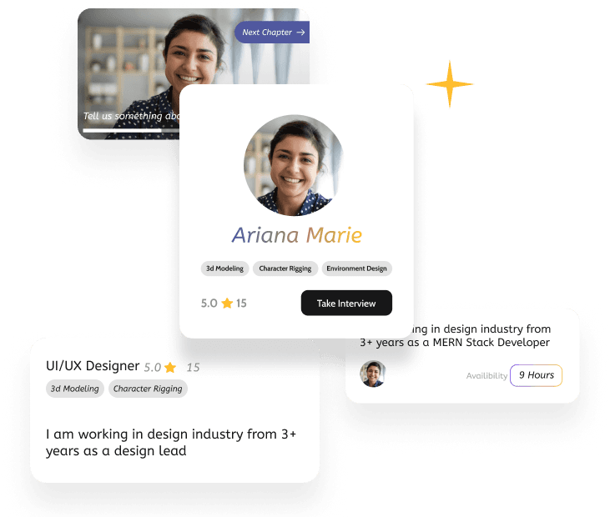Image resolution: width=610 pixels, height=517 pixels.
Task: Click the gold star rating icon on profile card
Action: (x=227, y=304)
